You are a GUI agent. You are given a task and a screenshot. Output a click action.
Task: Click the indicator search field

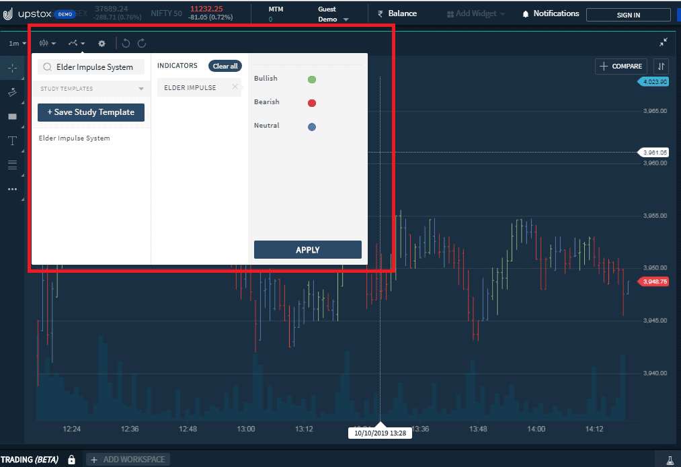(91, 67)
